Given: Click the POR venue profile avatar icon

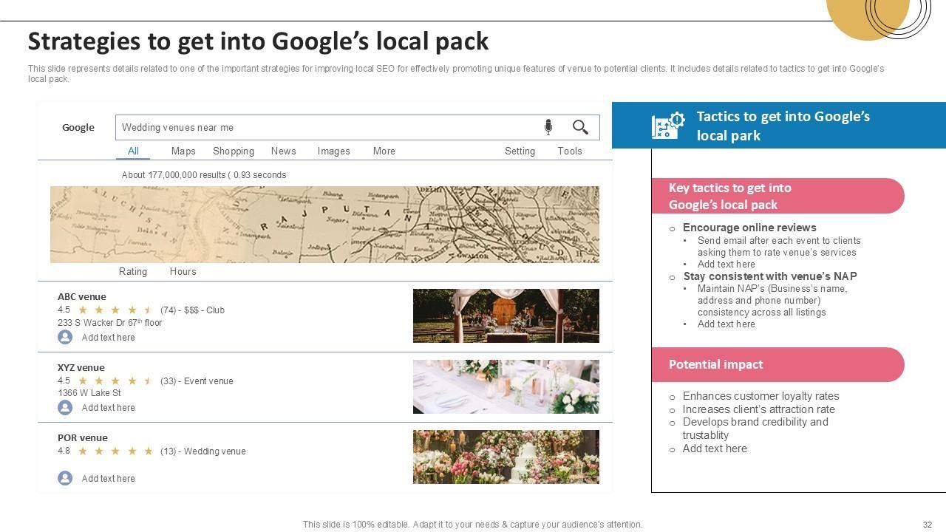Looking at the screenshot, I should (x=65, y=478).
